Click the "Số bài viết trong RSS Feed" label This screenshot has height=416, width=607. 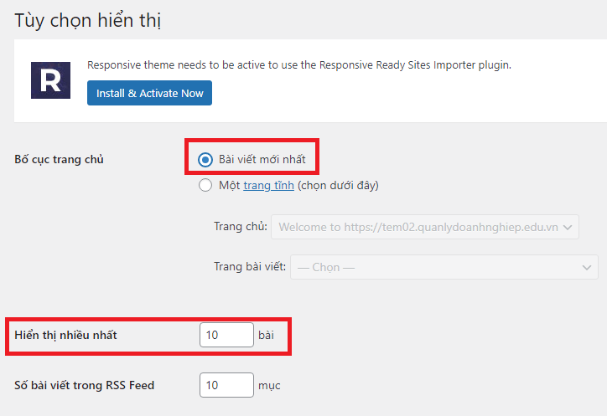85,385
